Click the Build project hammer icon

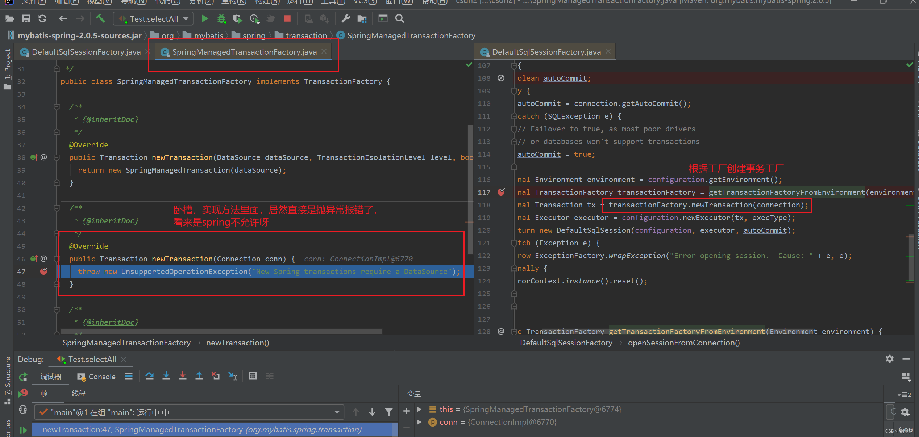pyautogui.click(x=100, y=18)
